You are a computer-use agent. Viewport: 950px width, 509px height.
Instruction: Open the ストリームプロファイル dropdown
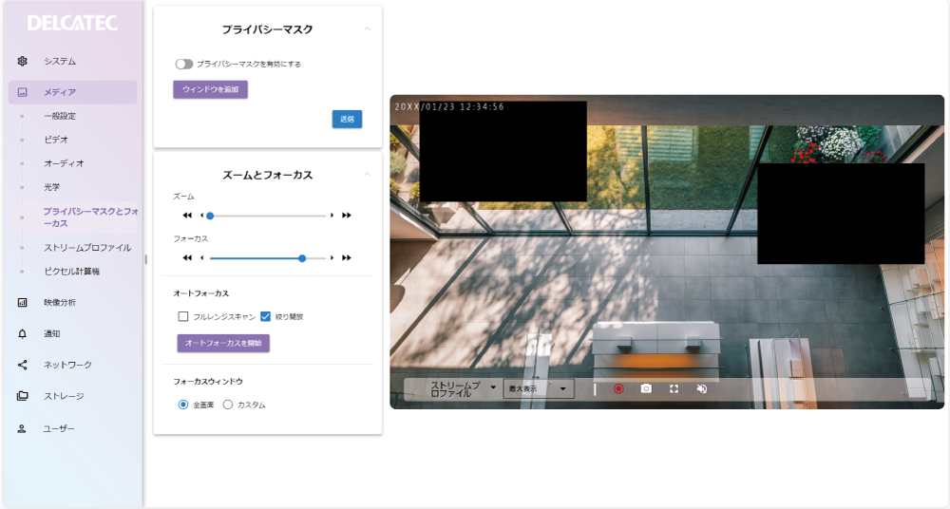(464, 388)
